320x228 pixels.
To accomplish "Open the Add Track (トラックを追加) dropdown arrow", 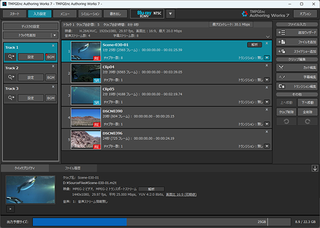I will pyautogui.click(x=54, y=35).
